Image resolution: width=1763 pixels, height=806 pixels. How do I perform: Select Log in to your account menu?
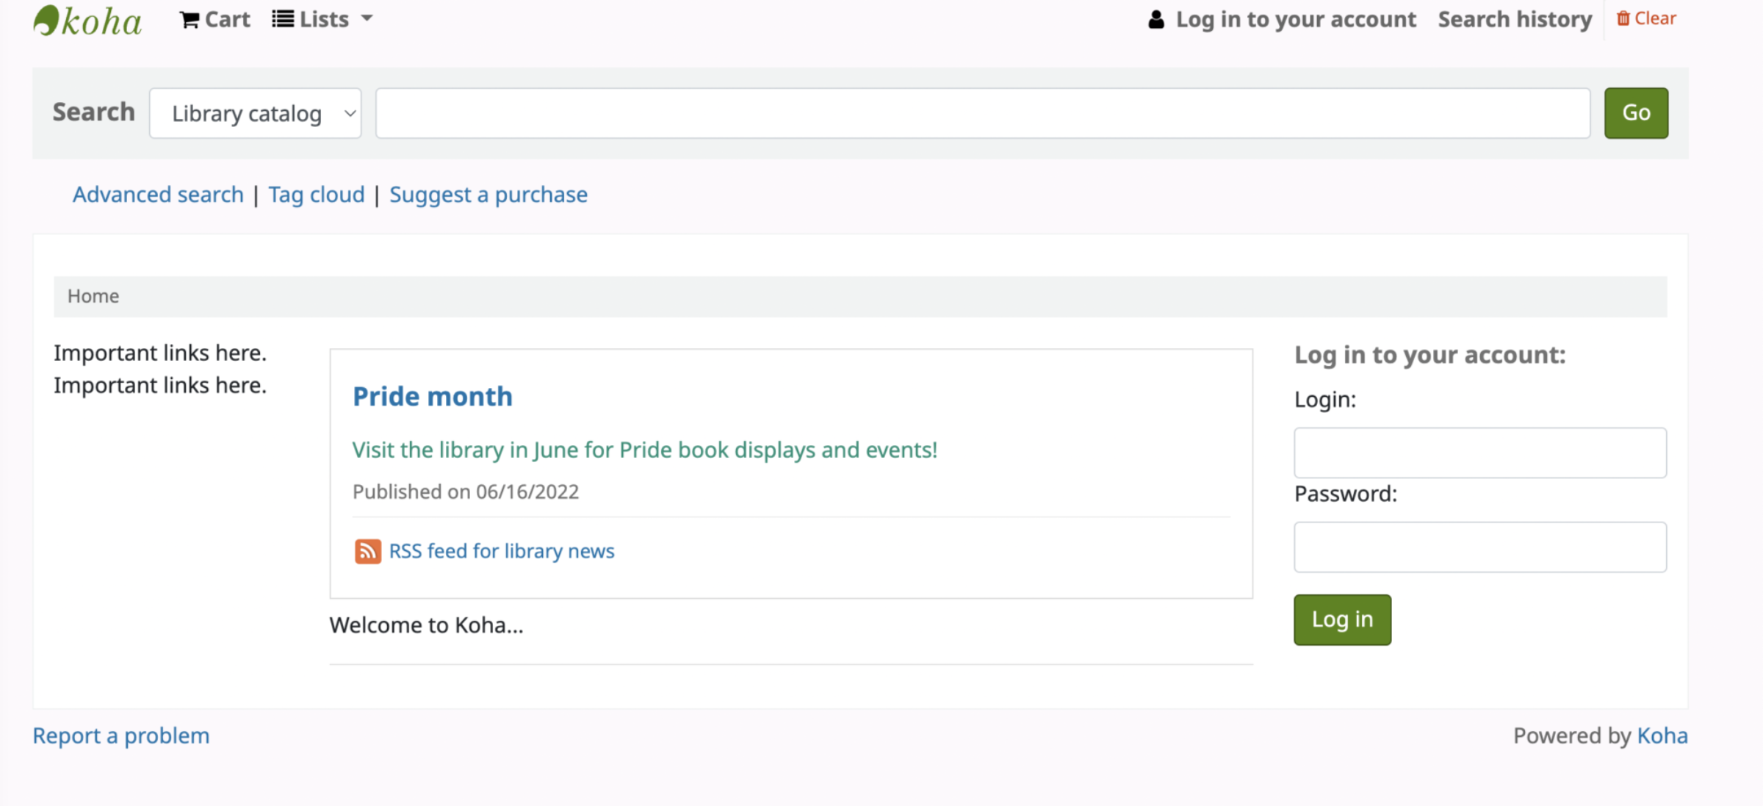click(x=1295, y=19)
